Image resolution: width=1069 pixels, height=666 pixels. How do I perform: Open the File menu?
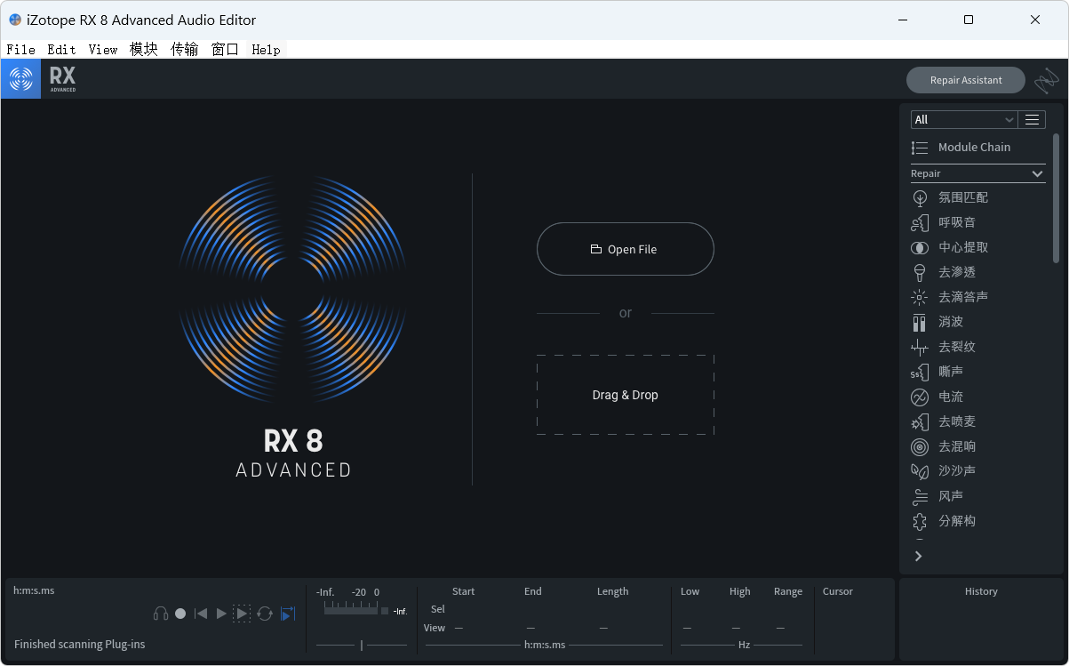click(20, 50)
